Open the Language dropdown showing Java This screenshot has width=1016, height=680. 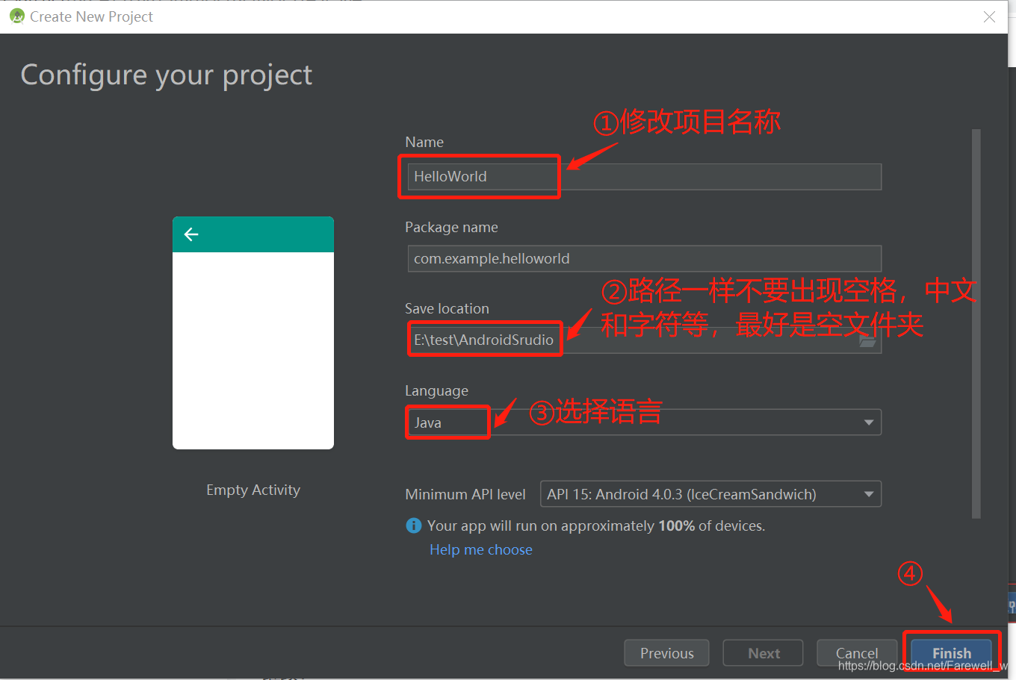[644, 422]
